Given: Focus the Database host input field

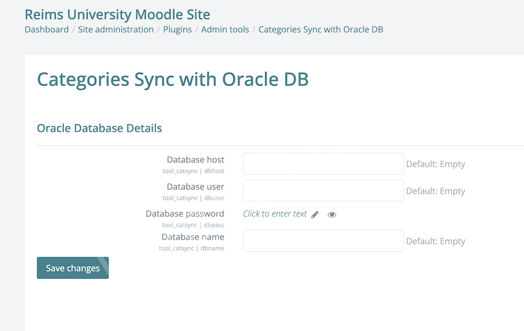Looking at the screenshot, I should [x=323, y=164].
